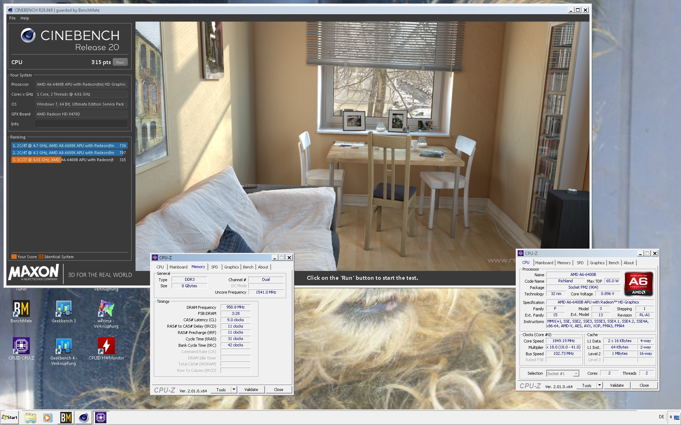Click Cinebench title bar app icon
This screenshot has width=681, height=425.
point(10,10)
